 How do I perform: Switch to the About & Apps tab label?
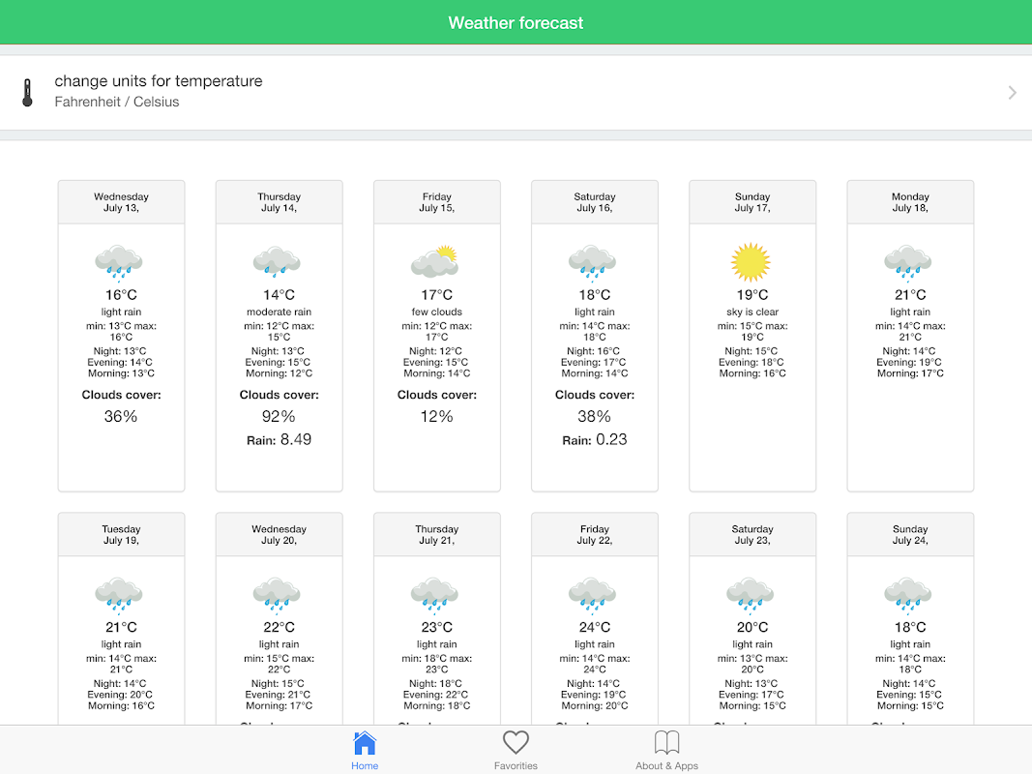[666, 765]
